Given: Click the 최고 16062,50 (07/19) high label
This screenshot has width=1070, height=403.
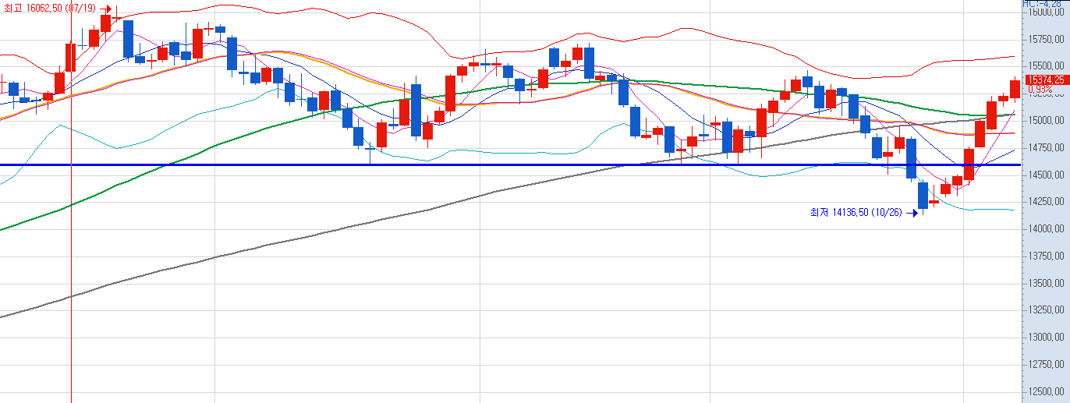Looking at the screenshot, I should [51, 8].
